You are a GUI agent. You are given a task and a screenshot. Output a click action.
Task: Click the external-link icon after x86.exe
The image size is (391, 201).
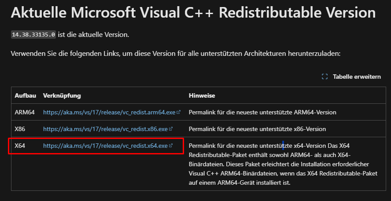point(170,129)
